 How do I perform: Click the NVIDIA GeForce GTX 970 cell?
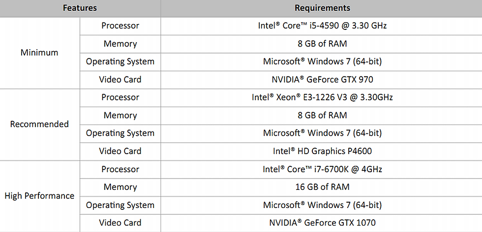click(321, 79)
